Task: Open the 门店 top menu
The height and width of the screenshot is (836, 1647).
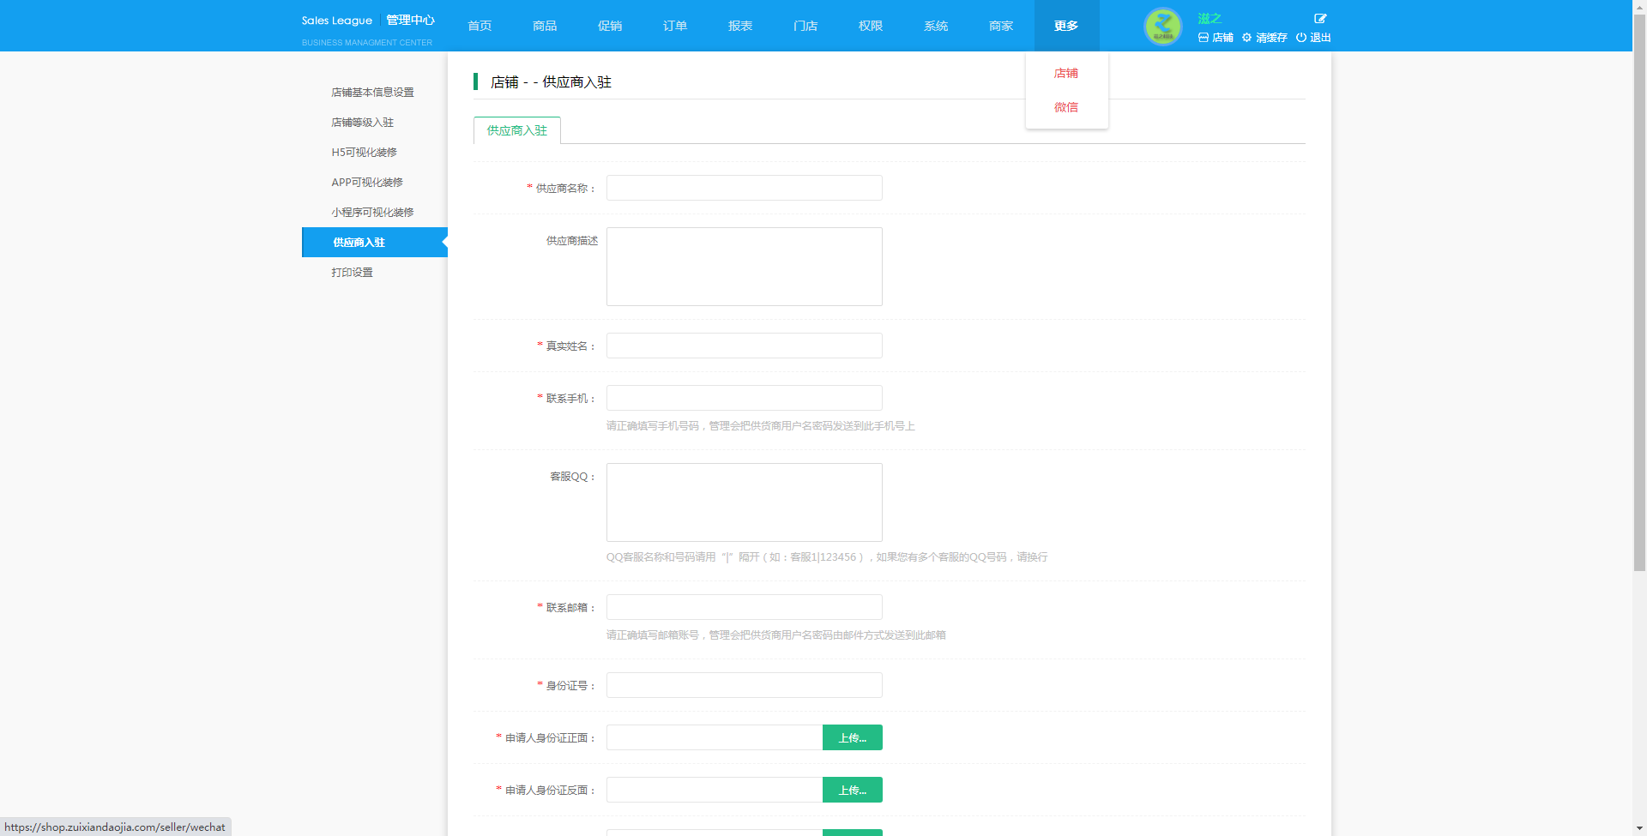Action: coord(805,26)
